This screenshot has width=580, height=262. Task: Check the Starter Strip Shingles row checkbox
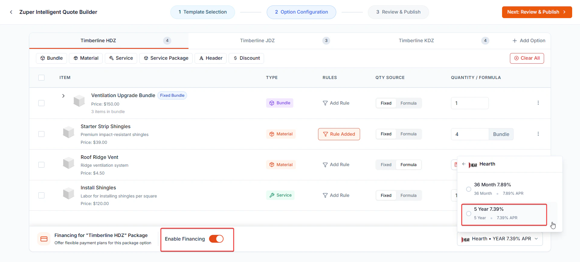coord(41,134)
